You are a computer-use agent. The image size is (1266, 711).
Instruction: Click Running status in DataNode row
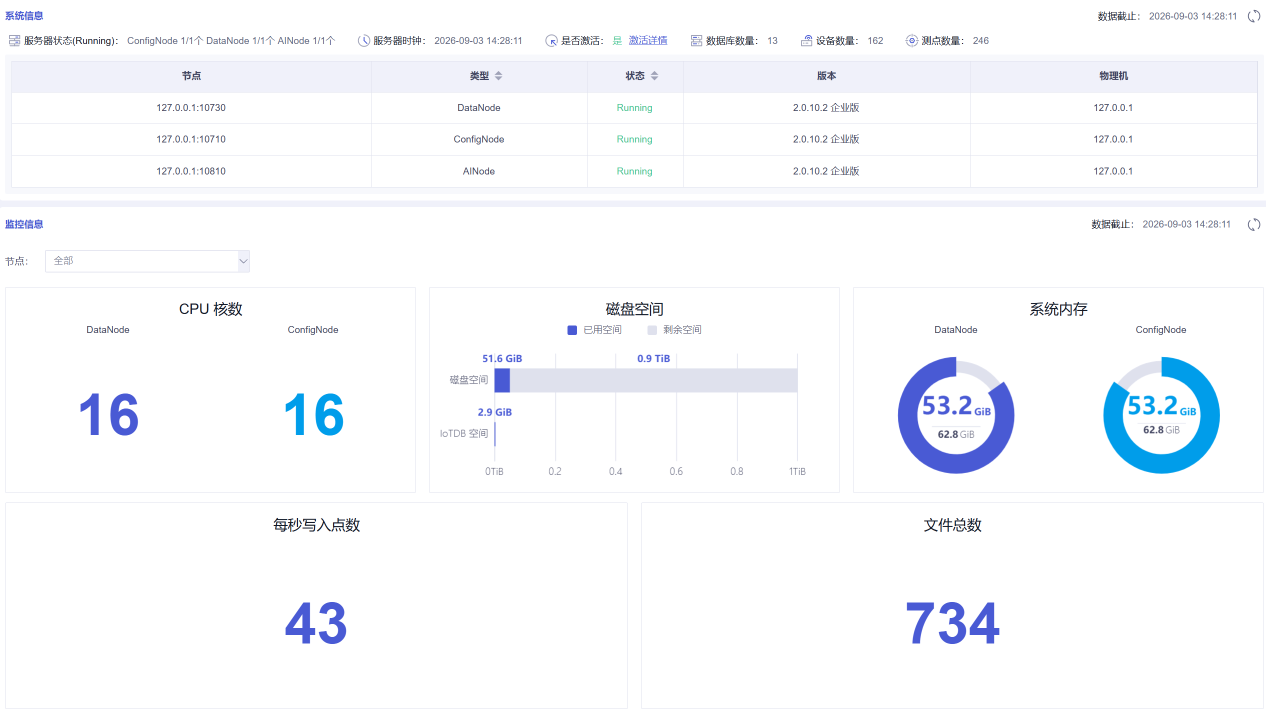[x=634, y=107]
